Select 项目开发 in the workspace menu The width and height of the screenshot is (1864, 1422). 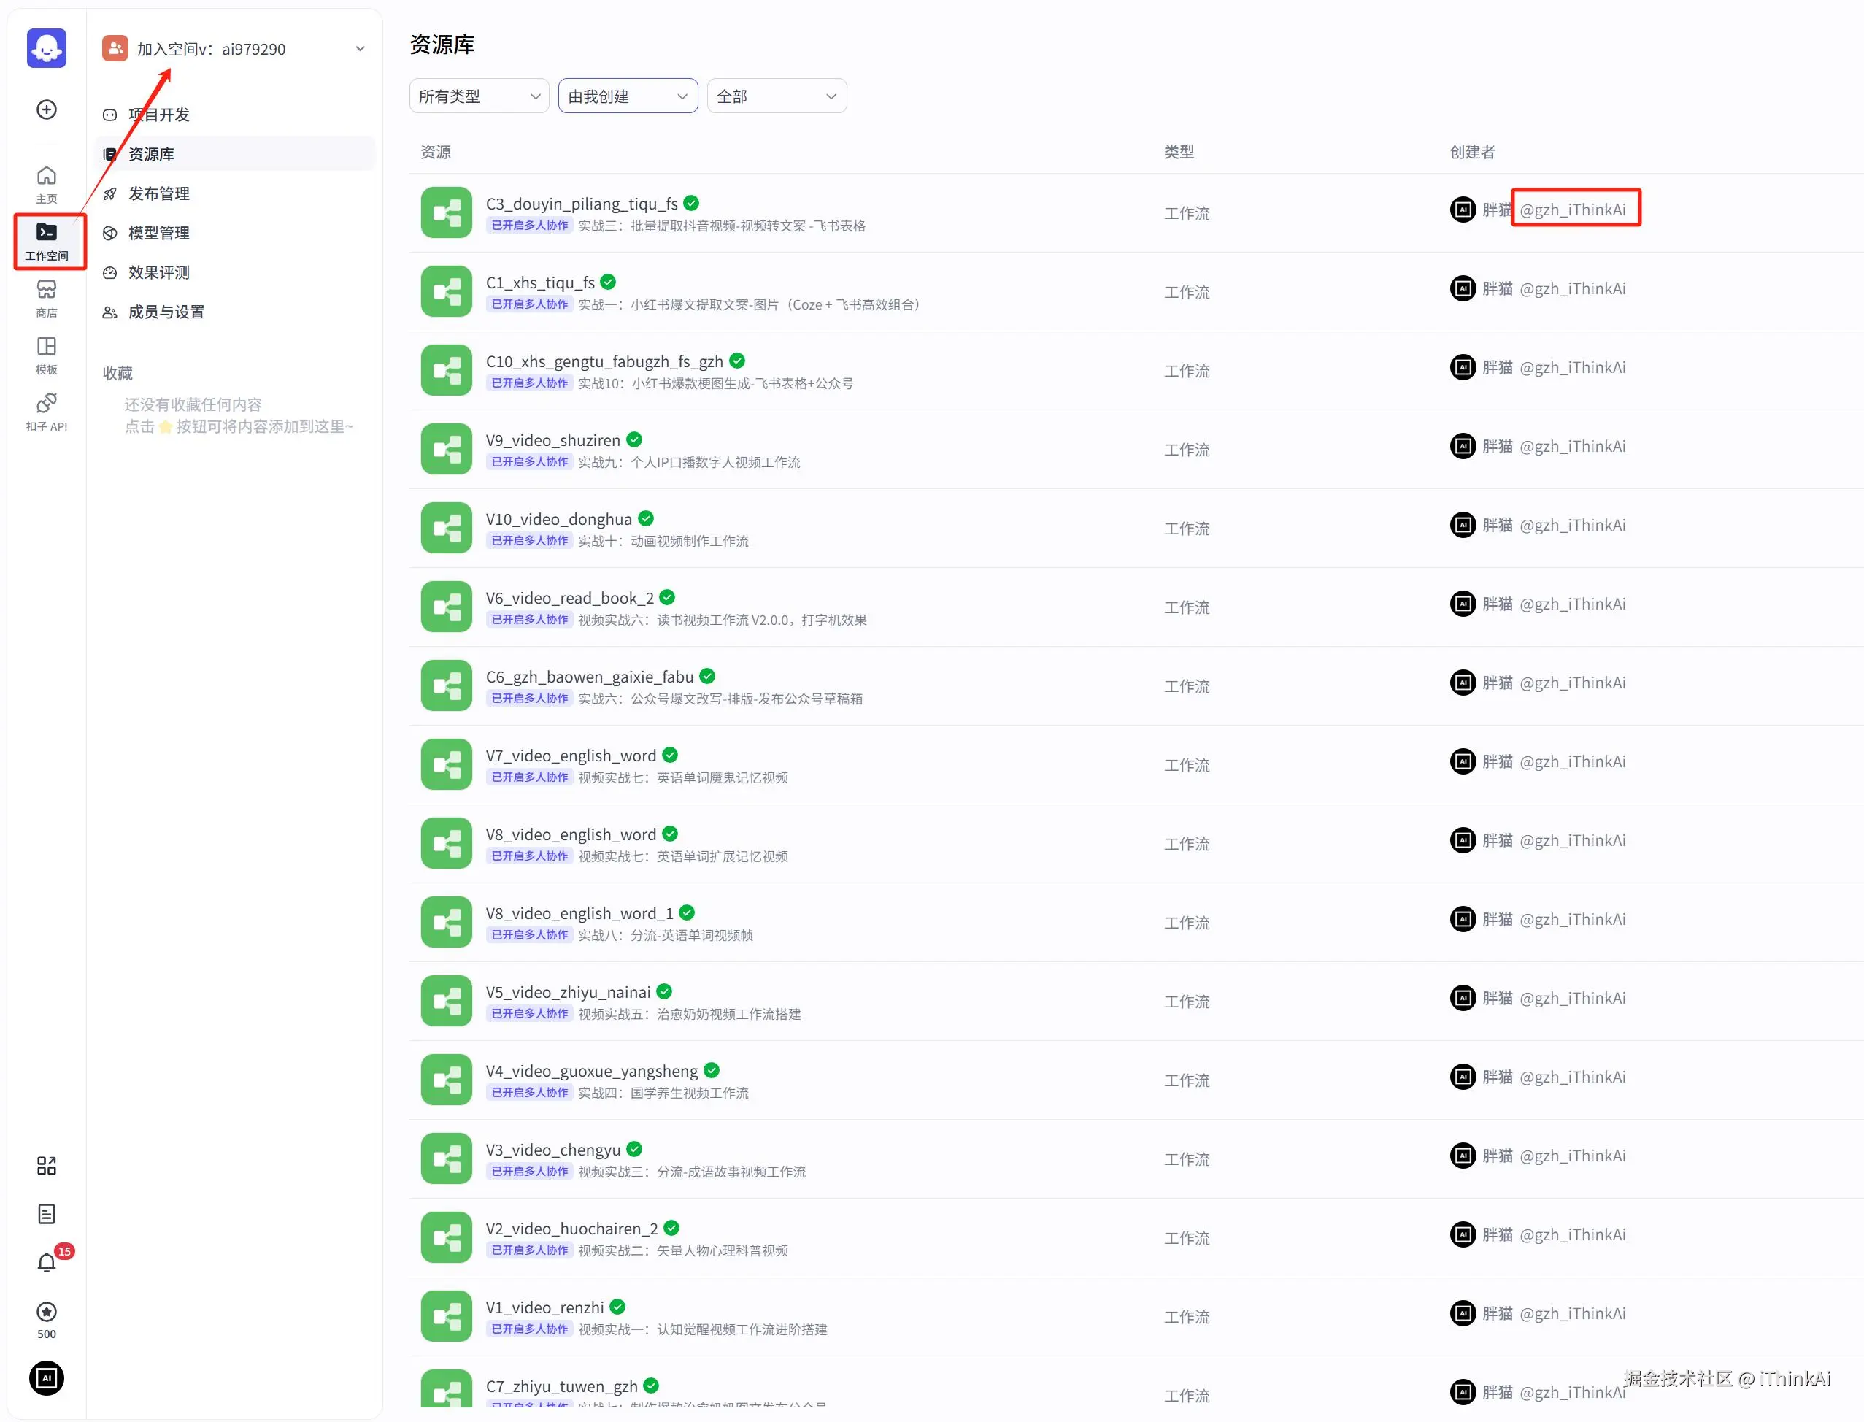159,115
